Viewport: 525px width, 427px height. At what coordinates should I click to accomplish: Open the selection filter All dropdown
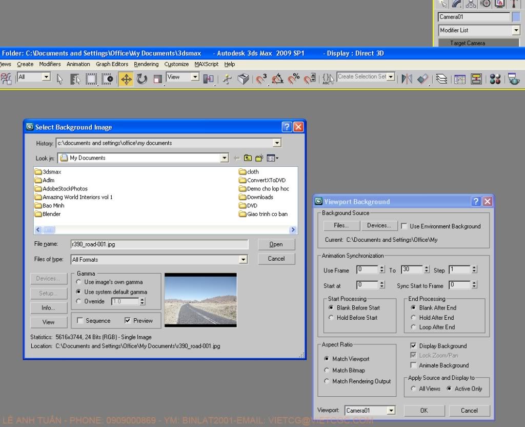click(47, 77)
